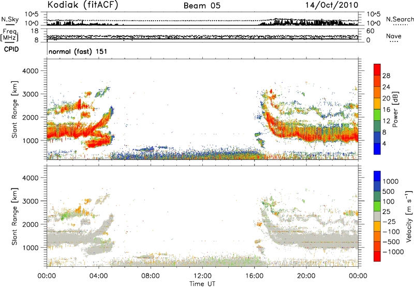Screen dimensions: 414x287
Task: Pick the light green segment of power colorbar
Action: 377,115
